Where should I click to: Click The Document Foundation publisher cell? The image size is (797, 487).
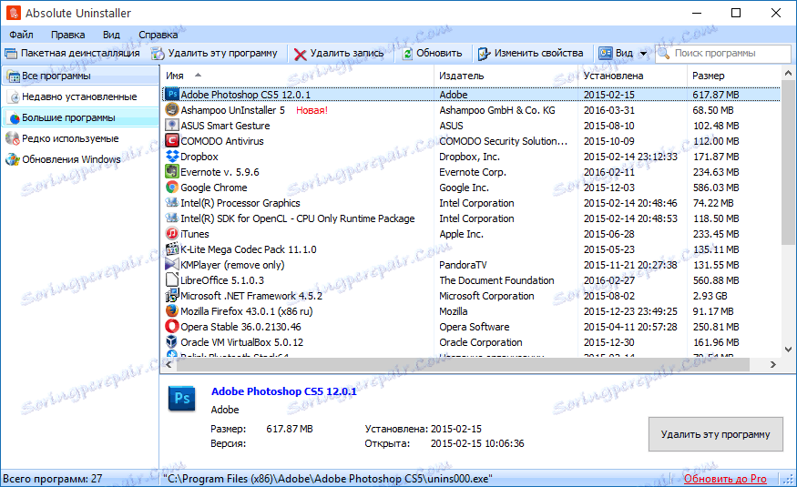click(x=496, y=280)
